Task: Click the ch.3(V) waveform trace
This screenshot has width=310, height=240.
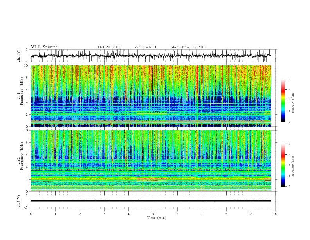Action: (151, 201)
